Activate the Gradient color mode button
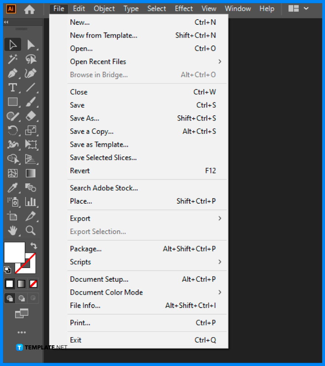The height and width of the screenshot is (366, 325). [x=21, y=284]
